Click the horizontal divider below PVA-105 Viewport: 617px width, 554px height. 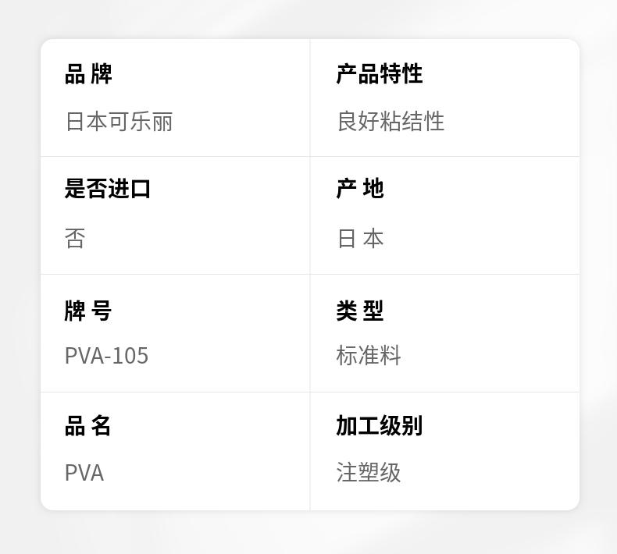(x=175, y=392)
